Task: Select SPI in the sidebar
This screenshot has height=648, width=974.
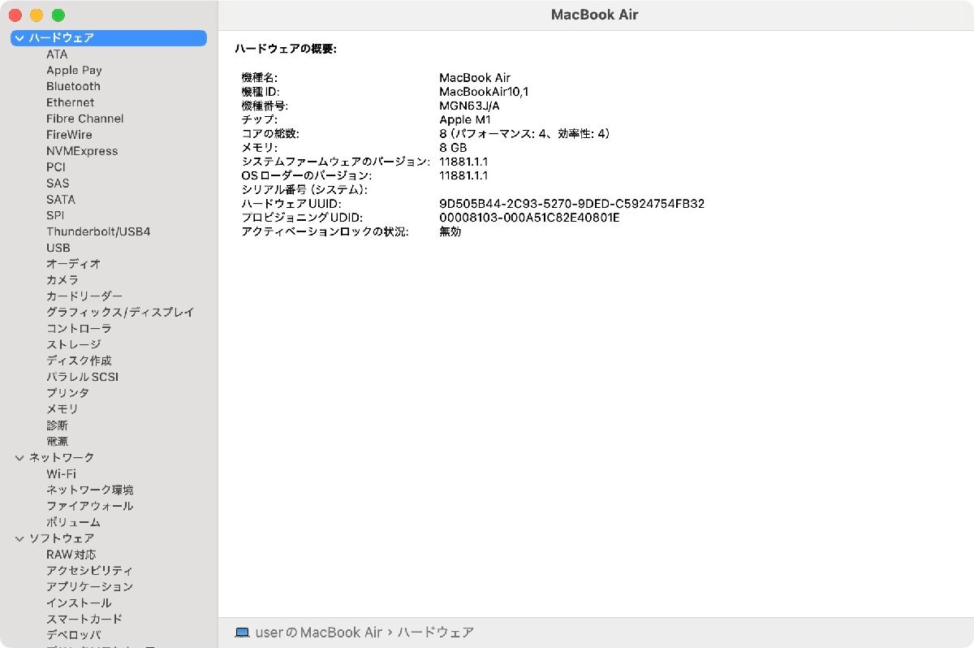Action: pos(55,215)
